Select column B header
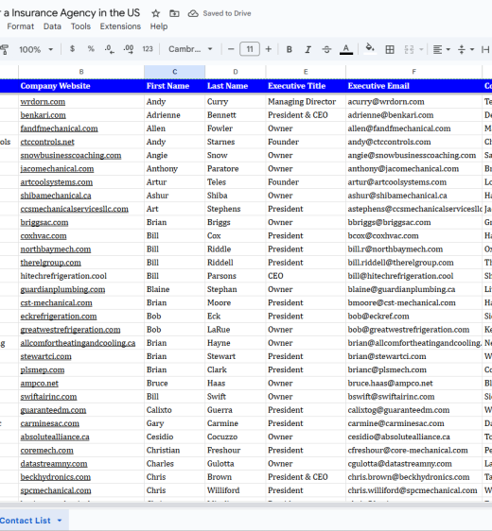The height and width of the screenshot is (531, 492). (x=81, y=72)
